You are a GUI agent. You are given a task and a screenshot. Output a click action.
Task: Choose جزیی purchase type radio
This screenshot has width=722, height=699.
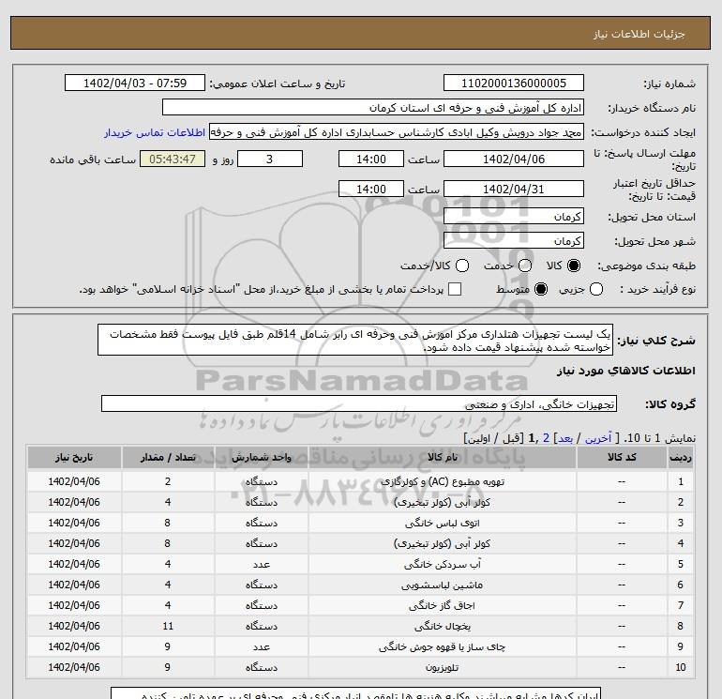596,289
